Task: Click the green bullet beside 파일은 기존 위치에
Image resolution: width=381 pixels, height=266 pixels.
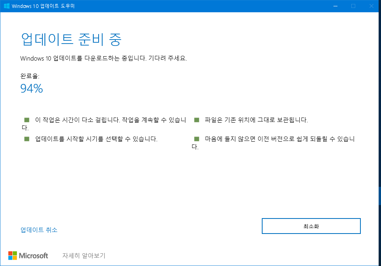Action: 196,120
